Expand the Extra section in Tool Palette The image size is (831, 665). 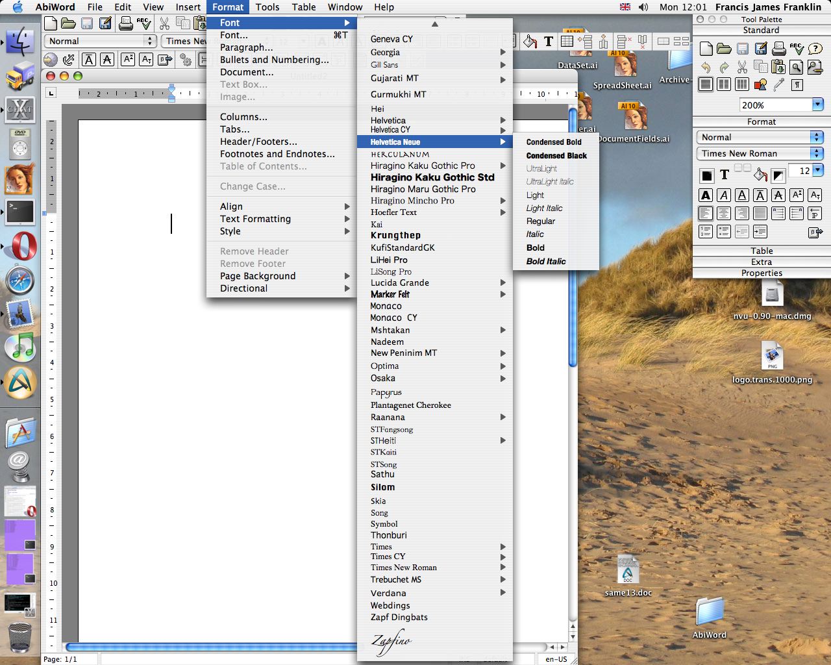point(762,262)
